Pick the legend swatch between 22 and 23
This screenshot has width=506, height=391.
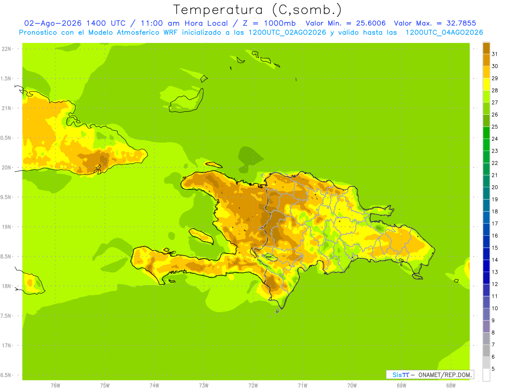[x=486, y=157]
